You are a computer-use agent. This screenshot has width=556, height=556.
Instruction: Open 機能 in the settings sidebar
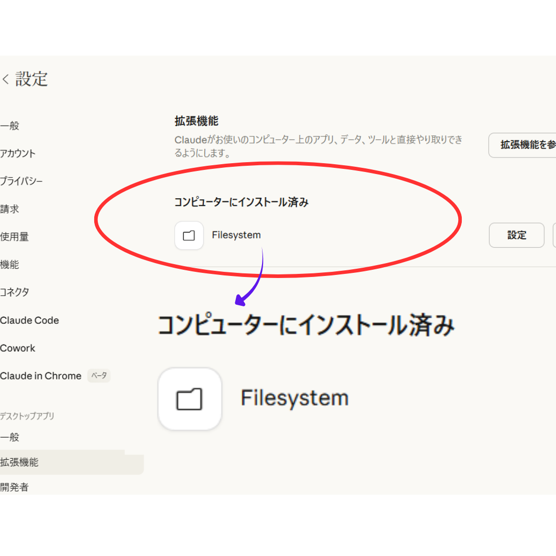pos(10,265)
